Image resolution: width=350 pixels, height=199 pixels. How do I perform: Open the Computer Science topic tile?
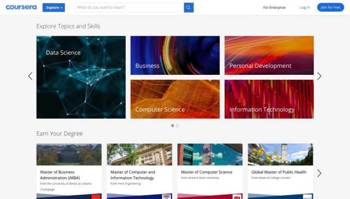(x=175, y=99)
